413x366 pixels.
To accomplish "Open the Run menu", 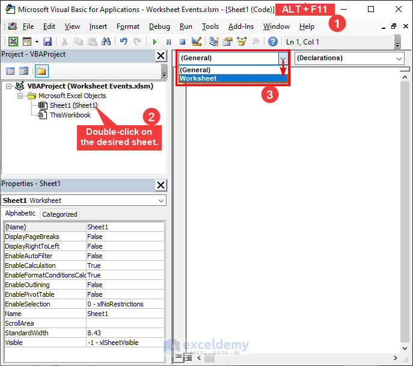I will 186,26.
